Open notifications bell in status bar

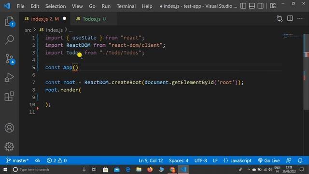(300, 160)
